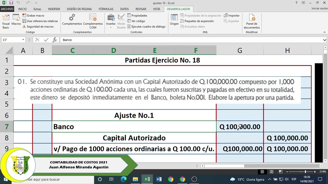Save the workbook from quick access
The height and width of the screenshot is (184, 328).
[11, 3]
